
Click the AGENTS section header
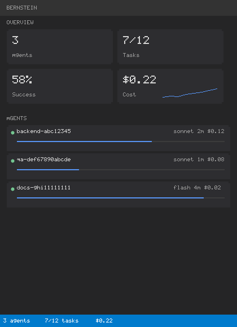(16, 118)
